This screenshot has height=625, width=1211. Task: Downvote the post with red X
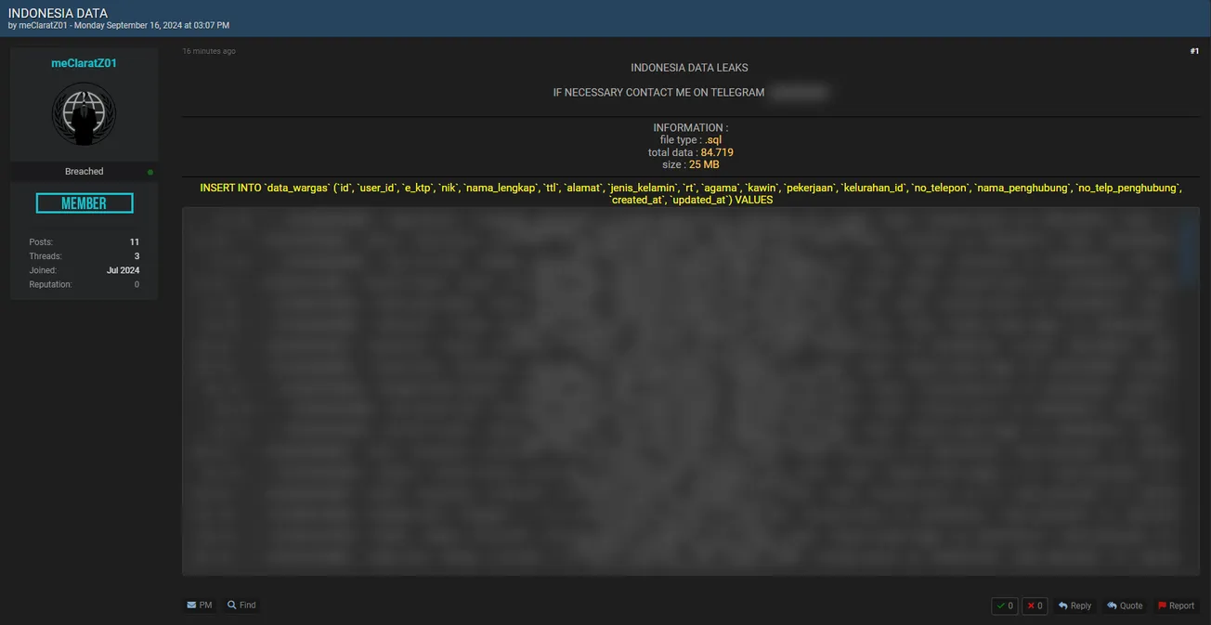coord(1035,606)
